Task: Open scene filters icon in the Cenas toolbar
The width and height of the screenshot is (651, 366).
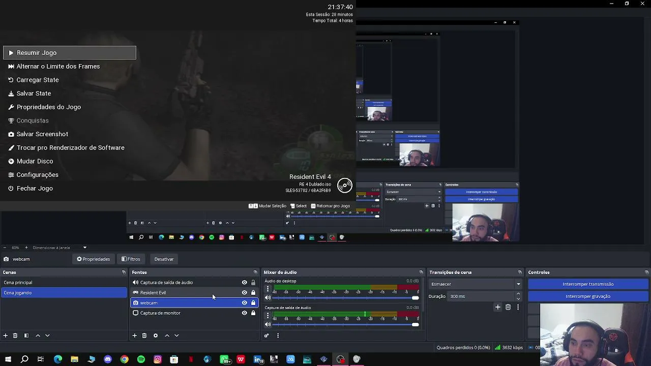Action: click(26, 335)
